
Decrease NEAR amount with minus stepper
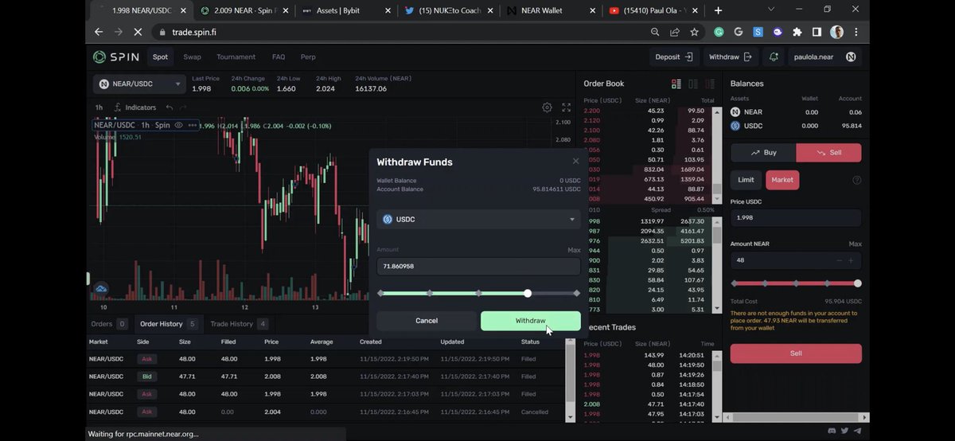click(x=839, y=260)
